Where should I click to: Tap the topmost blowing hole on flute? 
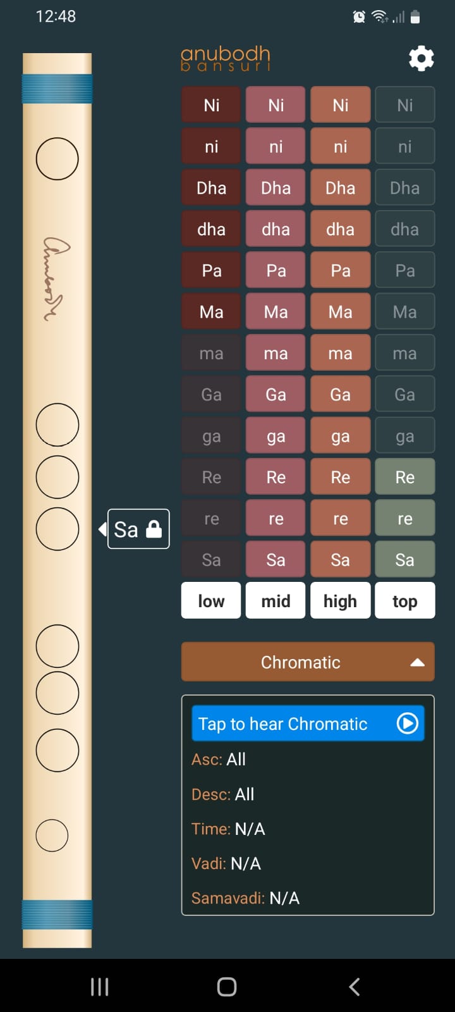(x=57, y=159)
